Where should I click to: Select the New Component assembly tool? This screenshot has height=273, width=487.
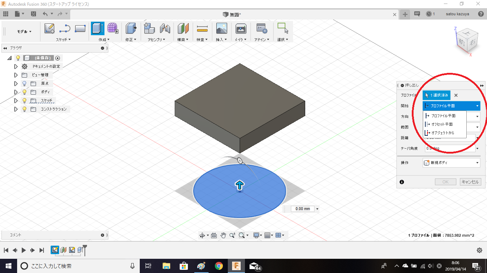[149, 28]
